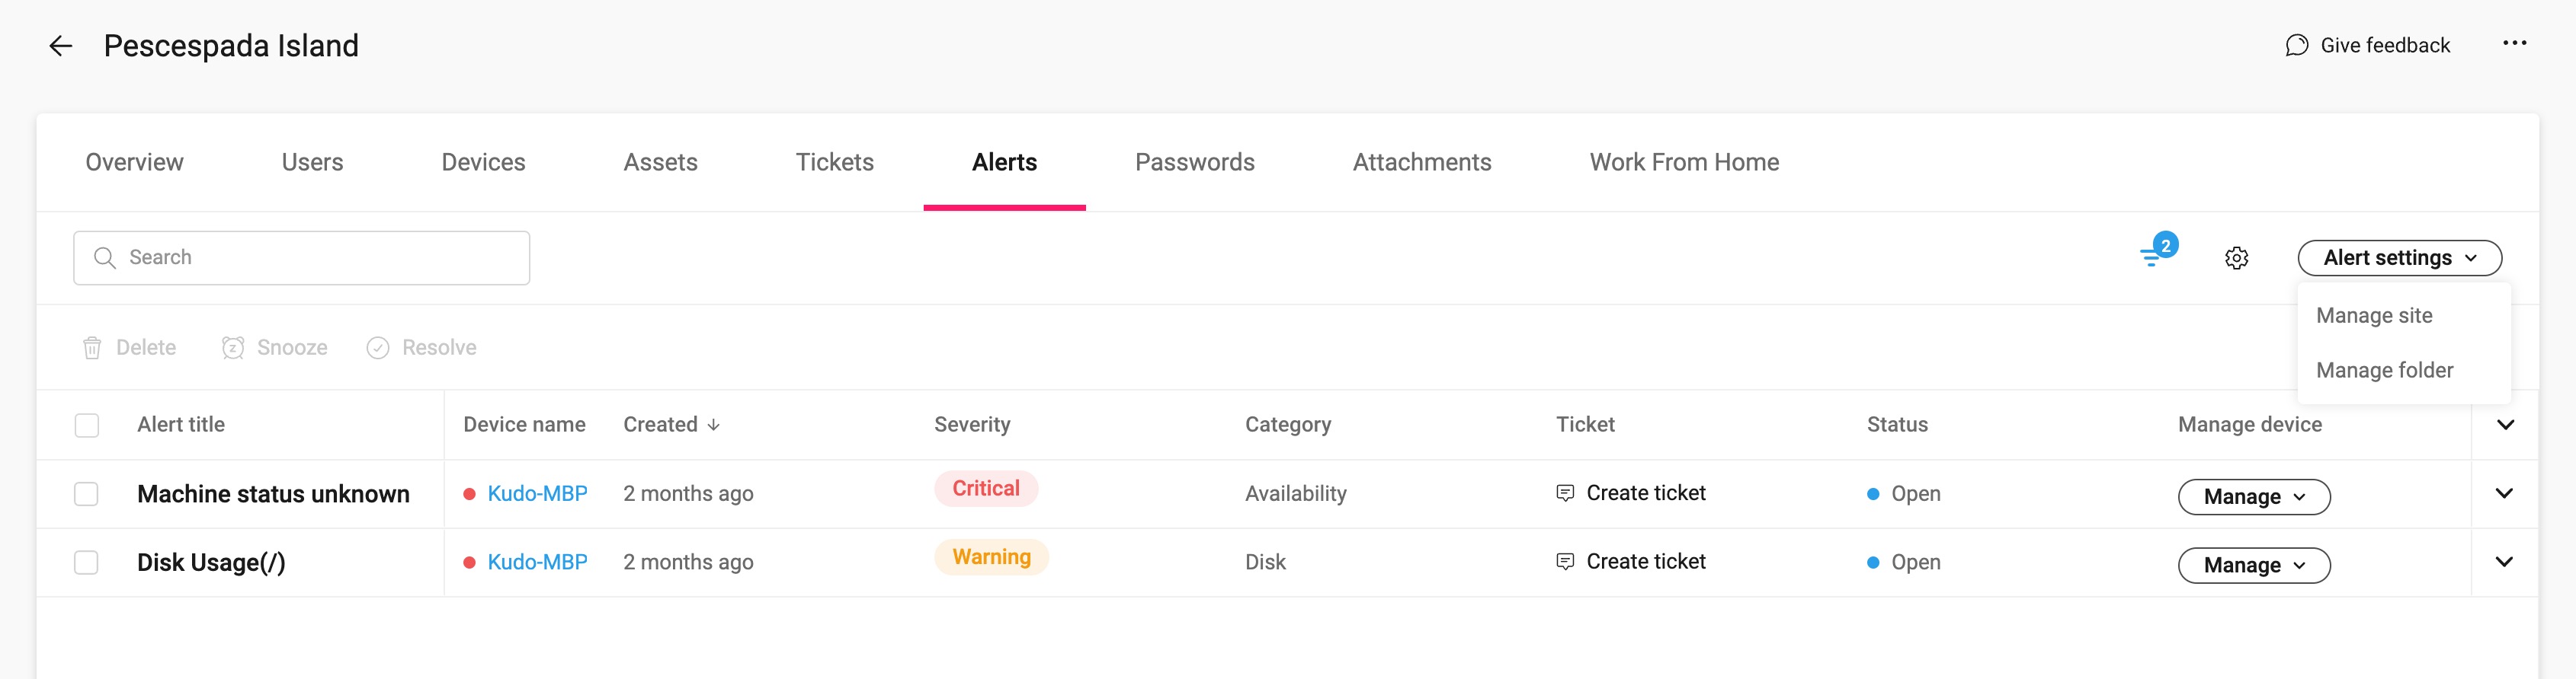The height and width of the screenshot is (679, 2576).
Task: Go to the Tickets tab
Action: pos(834,162)
